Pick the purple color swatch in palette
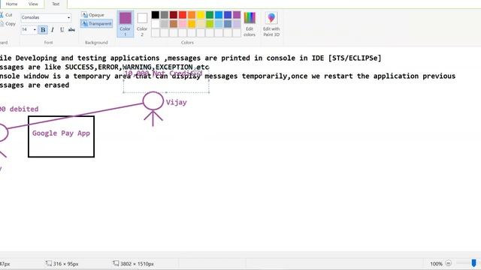481x270 pixels. [237, 15]
